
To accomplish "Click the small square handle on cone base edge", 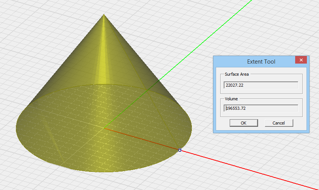I will [x=180, y=150].
